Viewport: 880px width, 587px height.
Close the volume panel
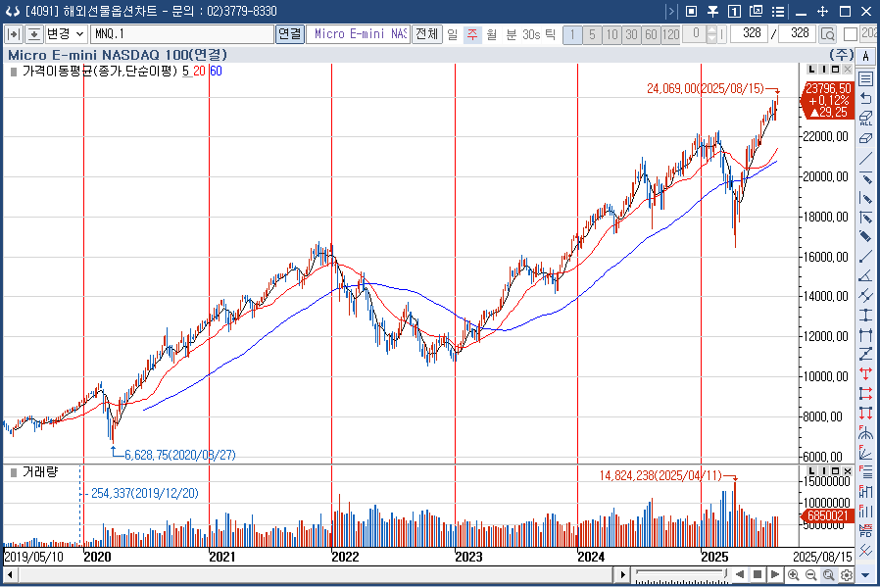pyautogui.click(x=848, y=470)
